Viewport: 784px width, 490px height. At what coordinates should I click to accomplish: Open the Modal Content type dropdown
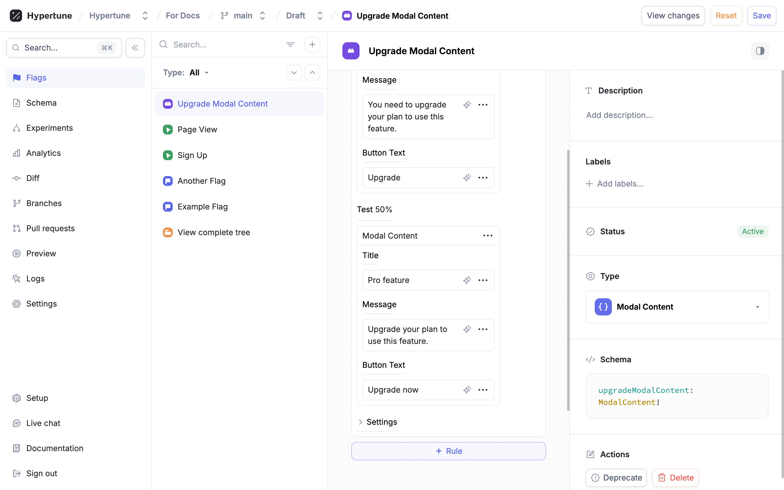point(677,307)
